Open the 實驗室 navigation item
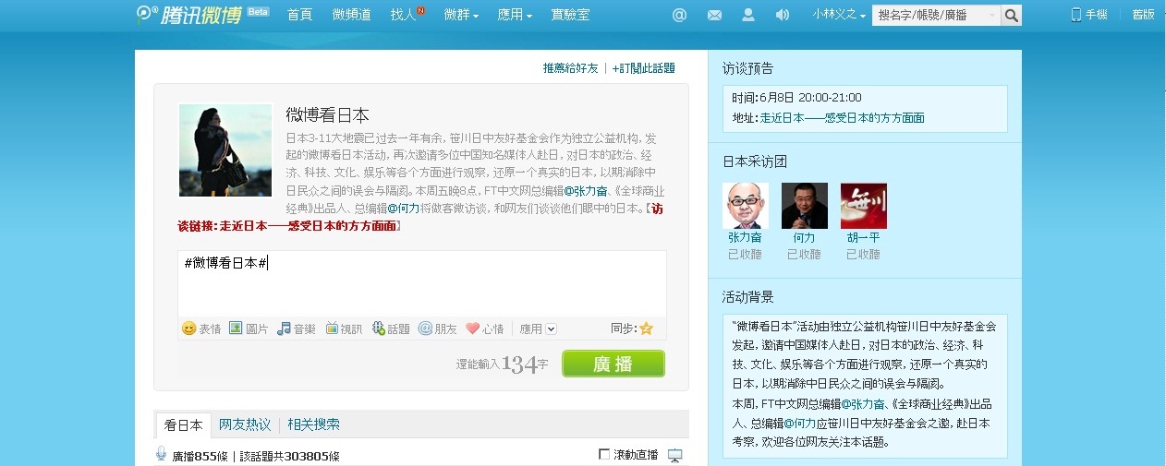This screenshot has height=466, width=1166. tap(570, 15)
